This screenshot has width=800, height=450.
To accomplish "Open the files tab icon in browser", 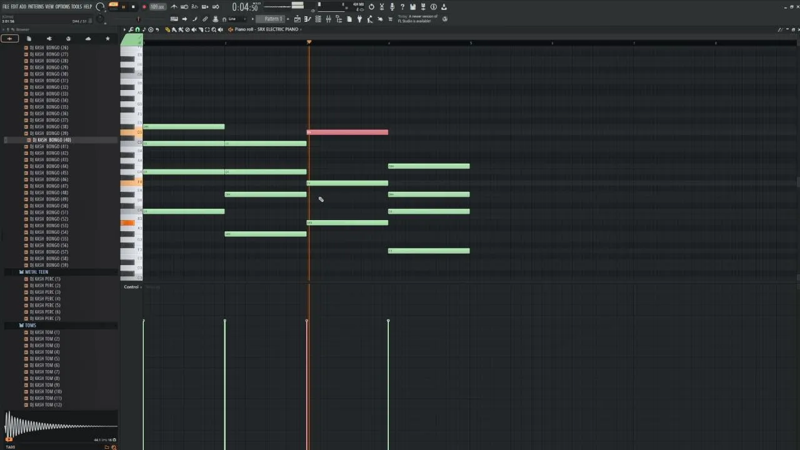I will [29, 39].
